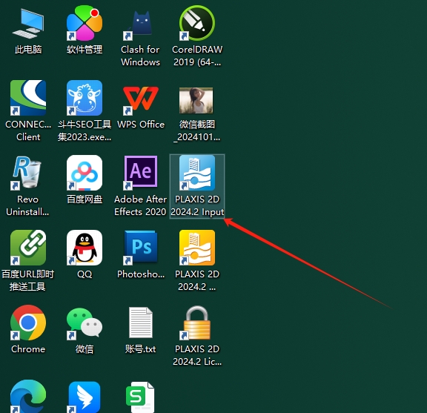Click the PLAXIS 2D License padlock icon
The image size is (427, 413).
(x=197, y=323)
